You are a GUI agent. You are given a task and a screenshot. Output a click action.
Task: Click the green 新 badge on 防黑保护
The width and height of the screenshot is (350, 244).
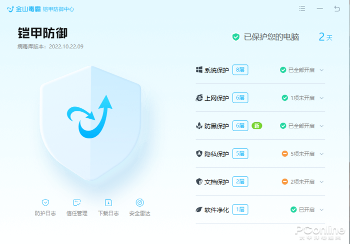(x=256, y=126)
